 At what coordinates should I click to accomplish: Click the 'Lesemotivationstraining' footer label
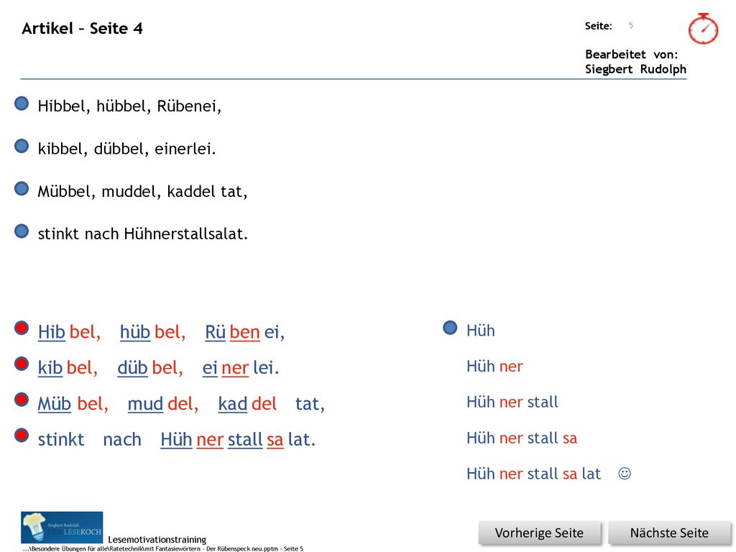coord(157,539)
